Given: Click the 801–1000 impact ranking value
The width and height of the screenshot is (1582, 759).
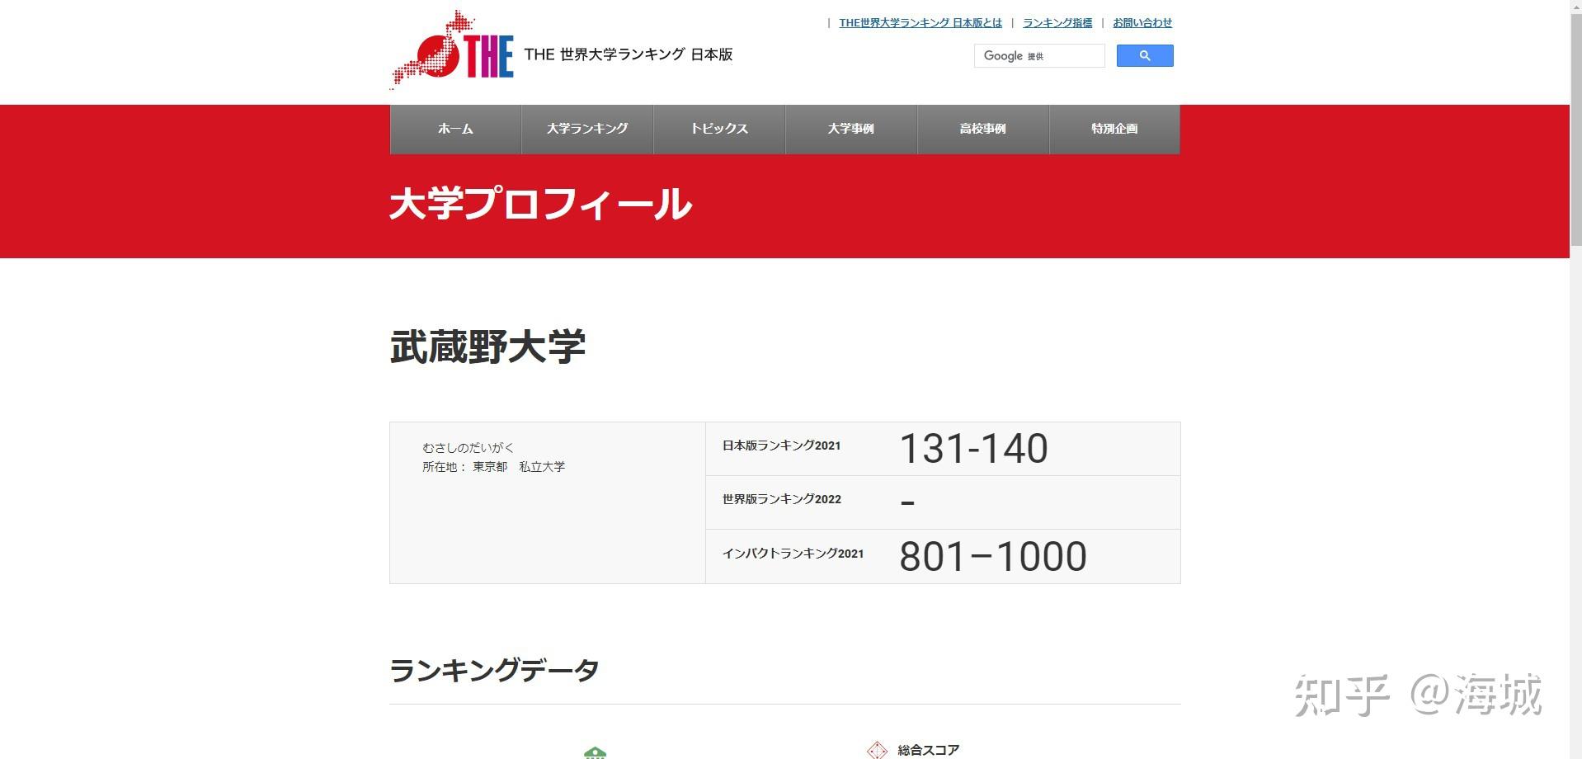Looking at the screenshot, I should tap(993, 557).
